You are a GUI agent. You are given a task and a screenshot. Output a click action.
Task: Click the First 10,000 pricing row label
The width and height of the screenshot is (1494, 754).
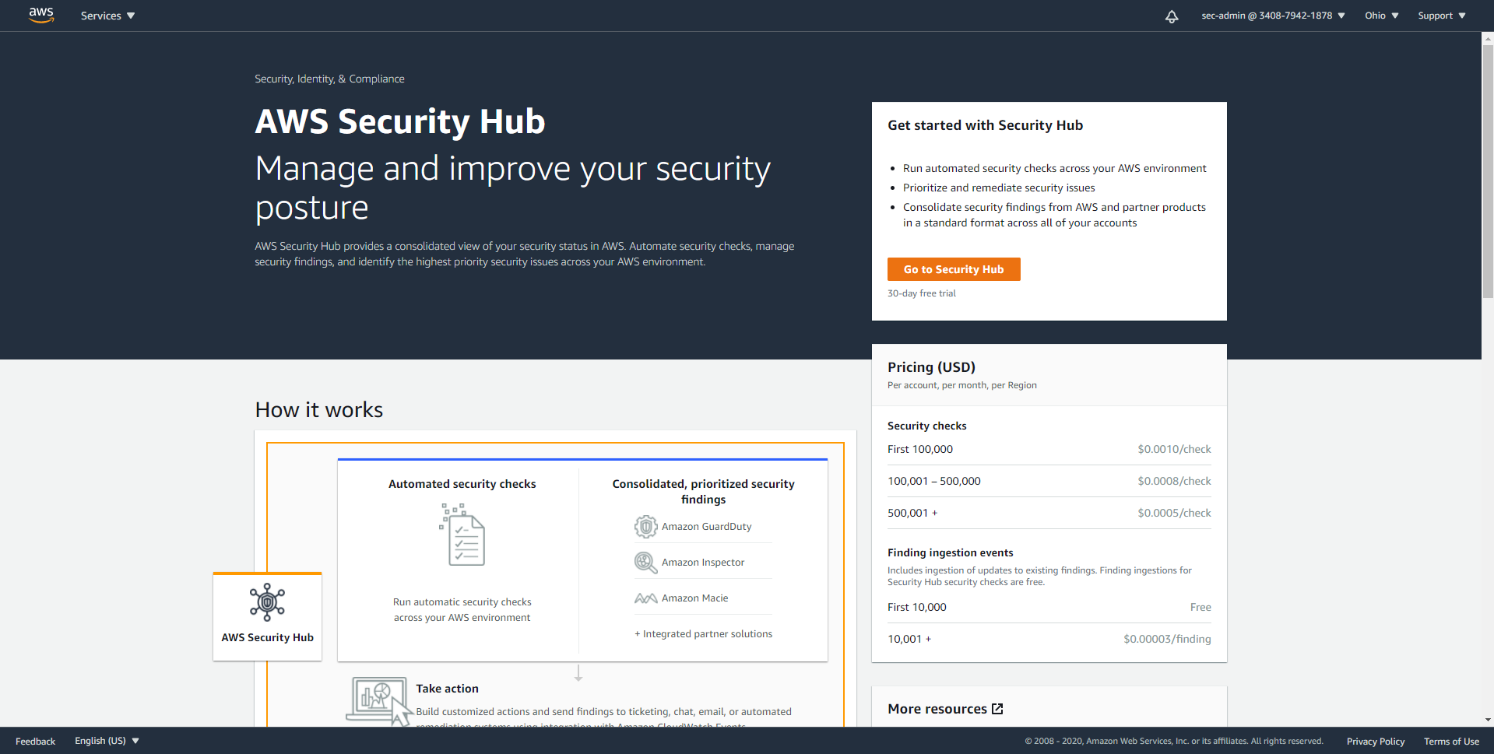click(x=917, y=607)
